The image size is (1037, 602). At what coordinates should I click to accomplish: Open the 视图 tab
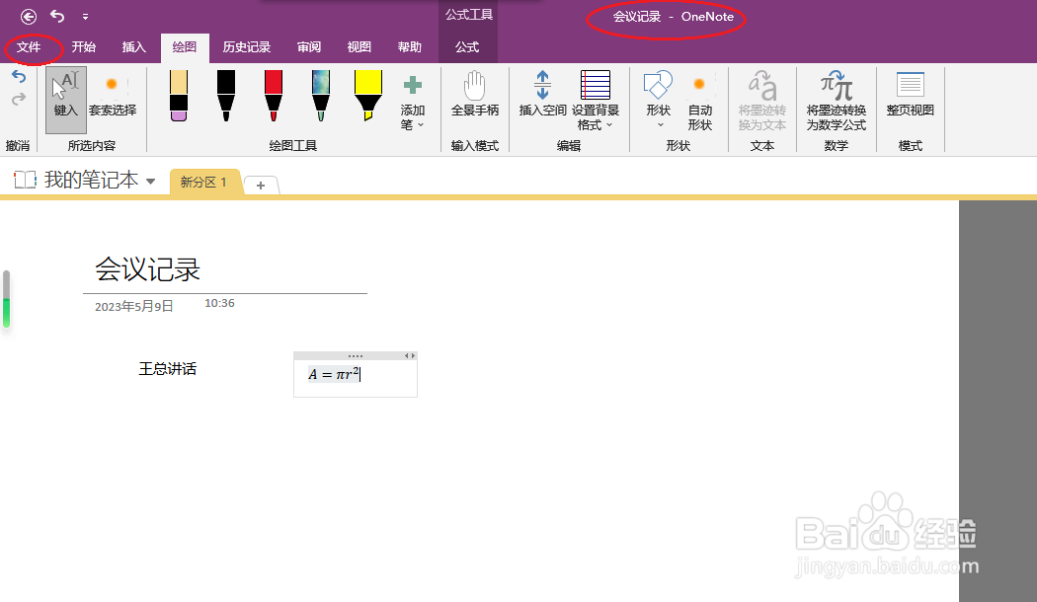(359, 47)
